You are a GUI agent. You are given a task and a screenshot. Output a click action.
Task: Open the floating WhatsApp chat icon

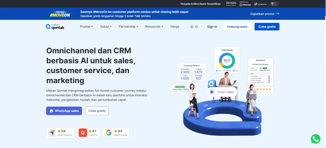click(316, 139)
